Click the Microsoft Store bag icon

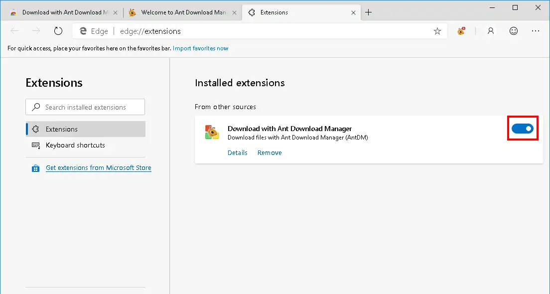point(35,168)
